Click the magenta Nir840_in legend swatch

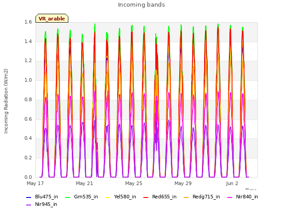229,197
